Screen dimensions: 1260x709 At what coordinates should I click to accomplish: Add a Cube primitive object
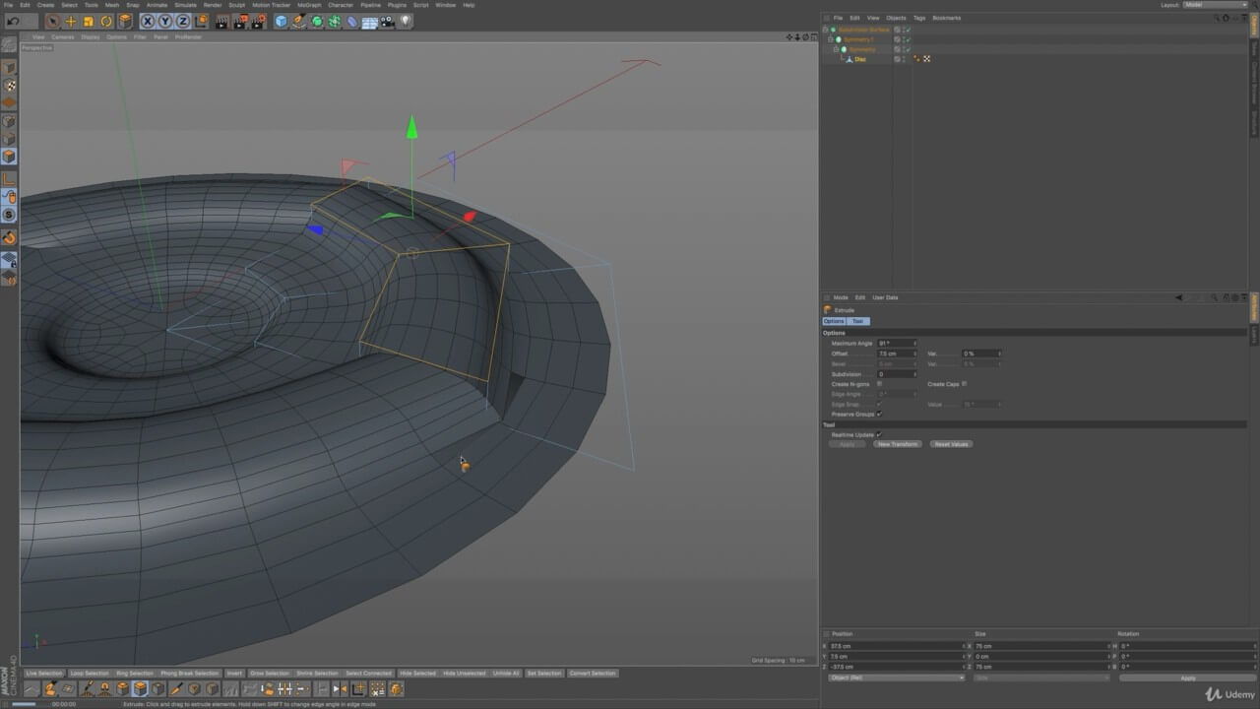tap(281, 21)
